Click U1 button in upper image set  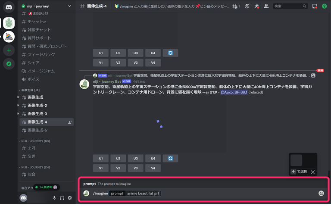tap(101, 53)
